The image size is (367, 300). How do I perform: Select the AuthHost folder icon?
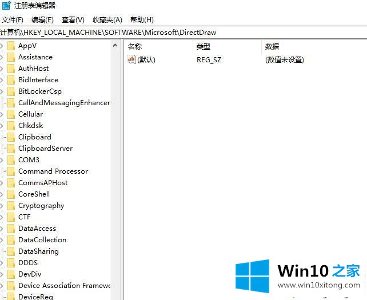coord(11,69)
